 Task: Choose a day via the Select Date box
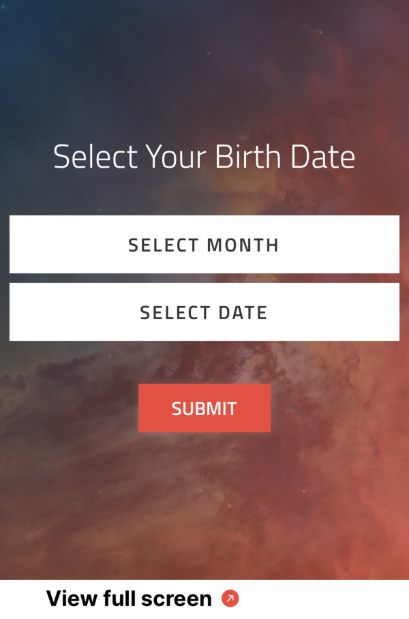tap(204, 312)
